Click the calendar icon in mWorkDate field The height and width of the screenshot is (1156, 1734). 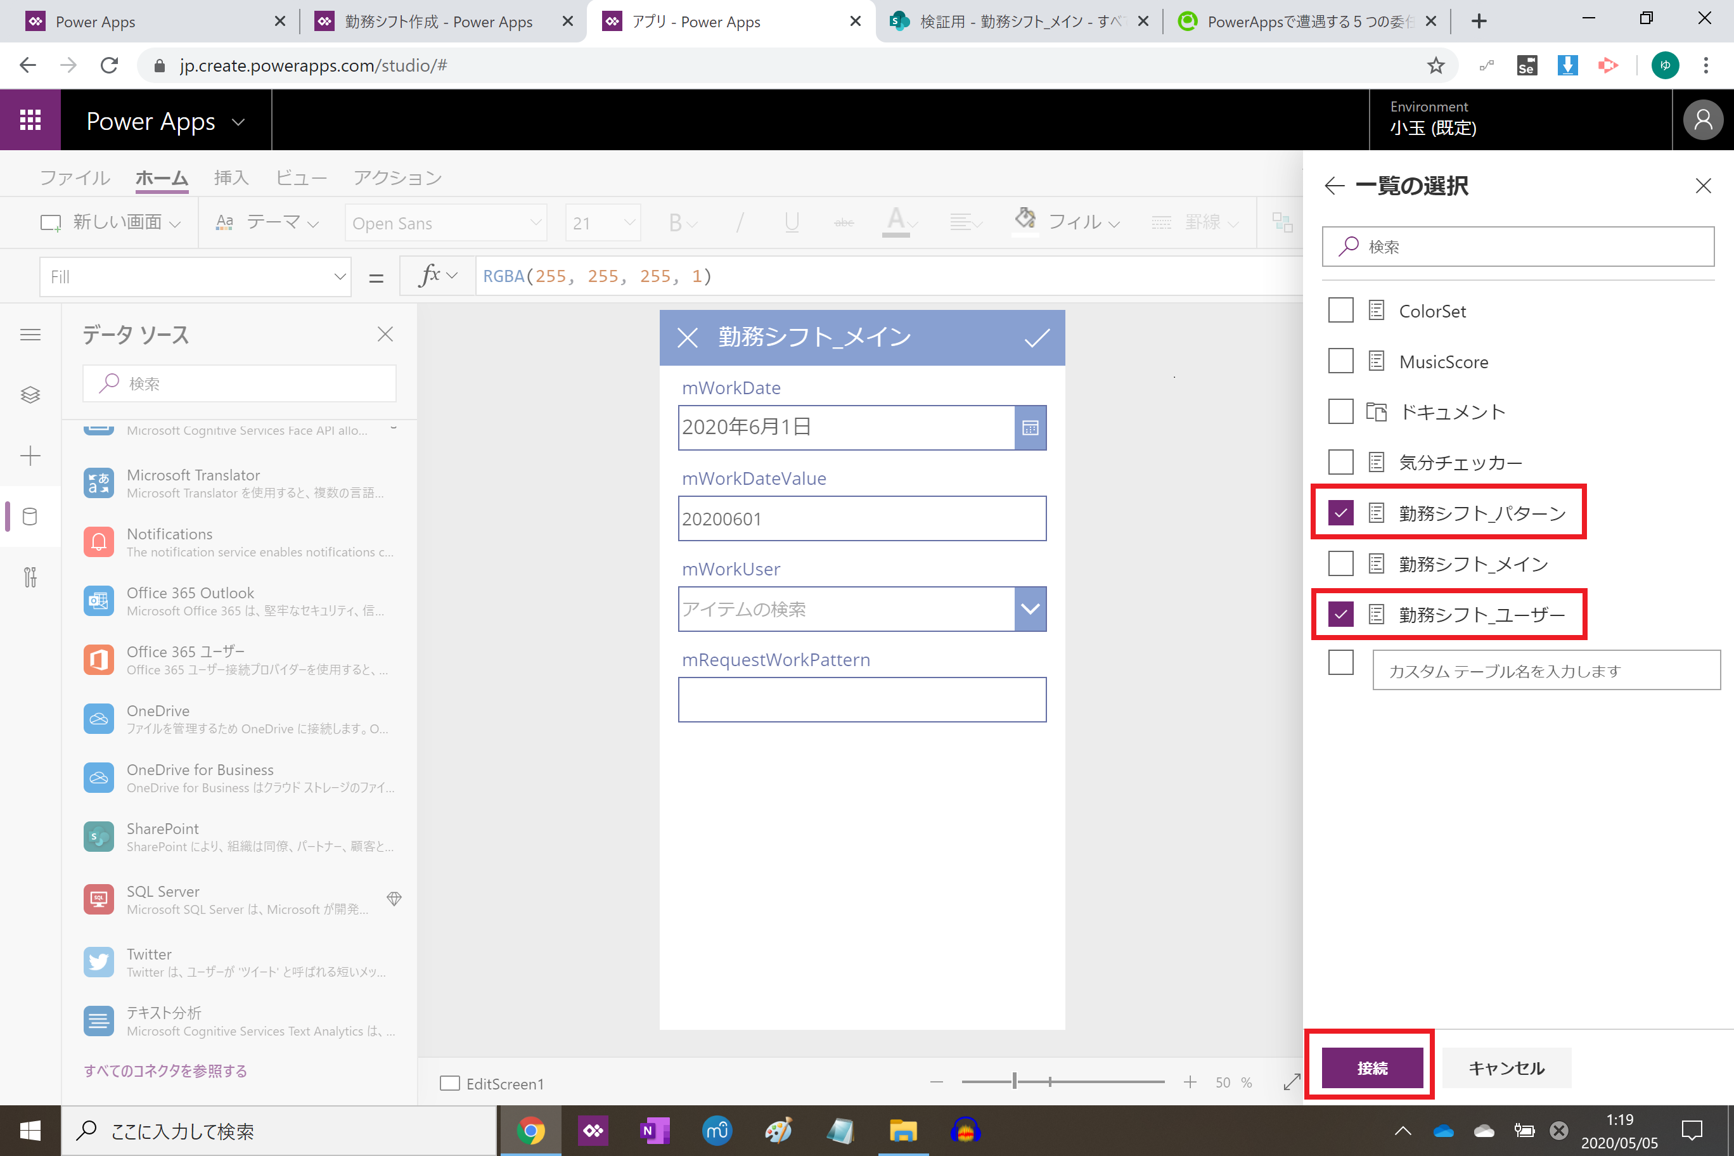pos(1030,428)
